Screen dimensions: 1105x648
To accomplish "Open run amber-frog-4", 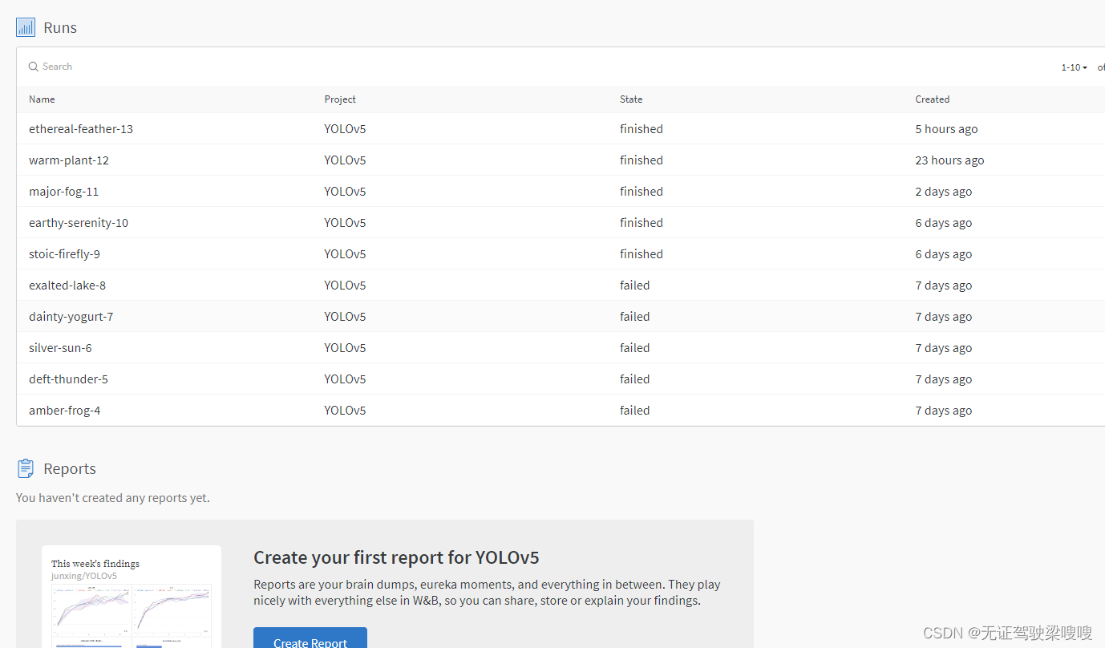I will [65, 411].
